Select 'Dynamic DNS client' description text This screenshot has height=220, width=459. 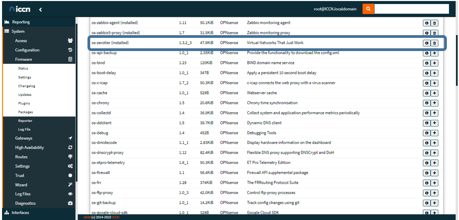point(264,123)
